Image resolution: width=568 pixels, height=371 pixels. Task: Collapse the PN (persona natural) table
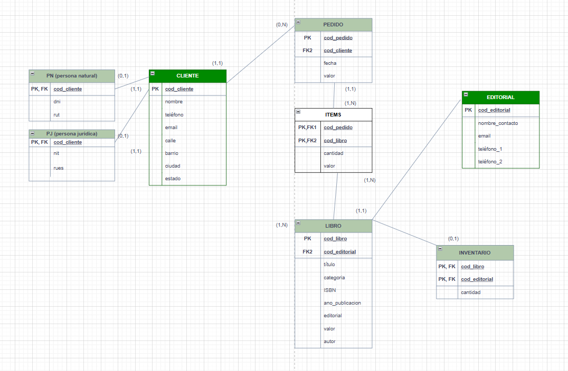[32, 73]
